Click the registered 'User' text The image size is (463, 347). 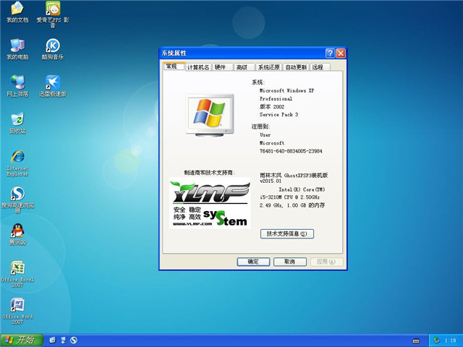tap(266, 135)
